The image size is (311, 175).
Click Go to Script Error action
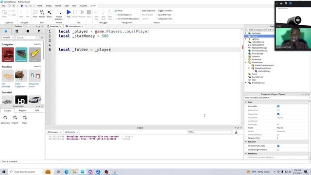coord(148,11)
